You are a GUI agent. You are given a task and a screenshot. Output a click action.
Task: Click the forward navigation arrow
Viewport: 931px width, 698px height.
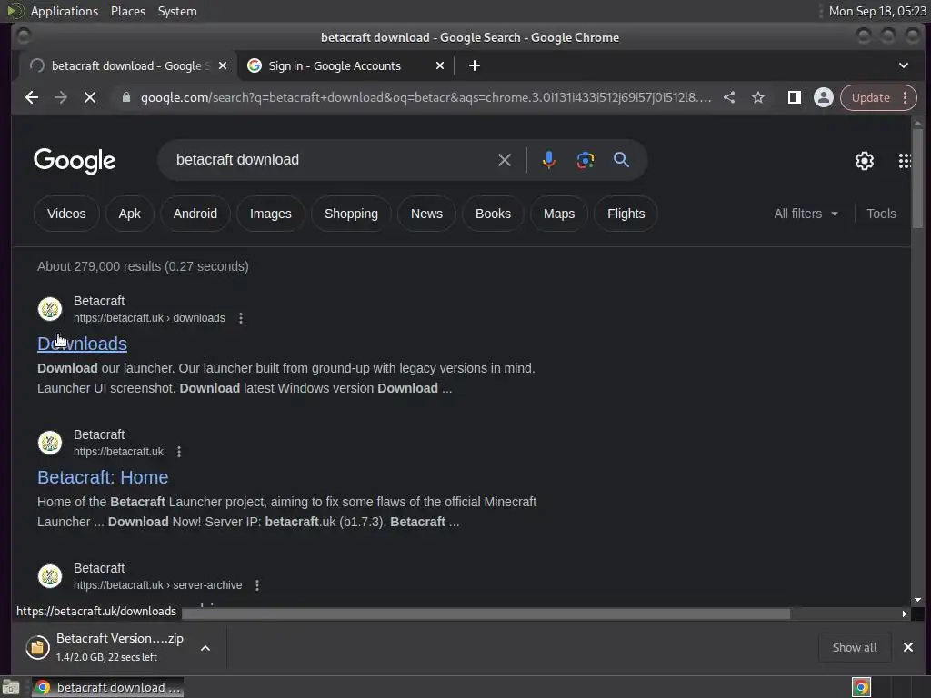(61, 97)
